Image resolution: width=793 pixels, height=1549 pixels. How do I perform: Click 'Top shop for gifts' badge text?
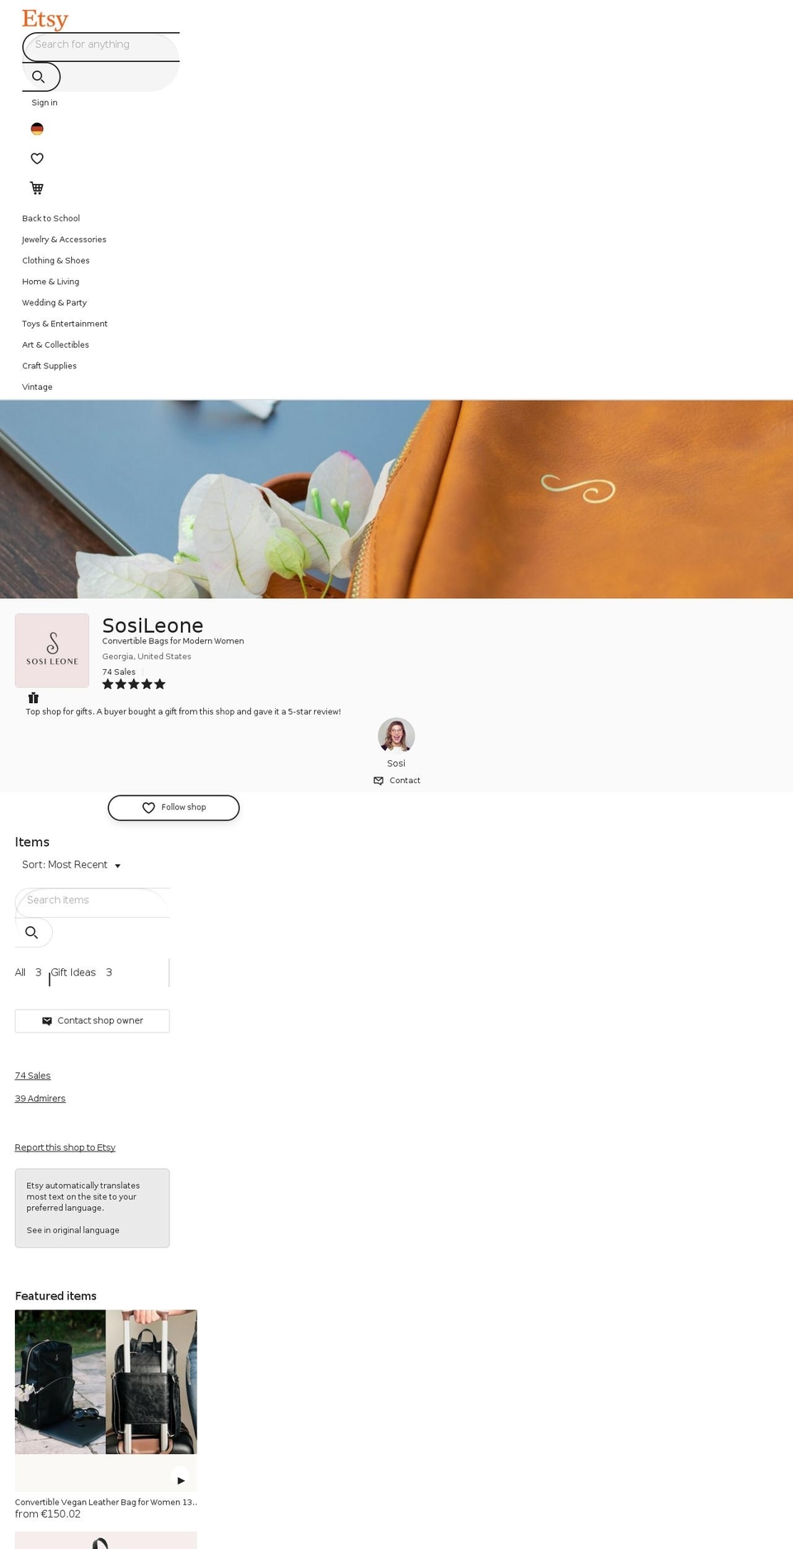pos(183,711)
